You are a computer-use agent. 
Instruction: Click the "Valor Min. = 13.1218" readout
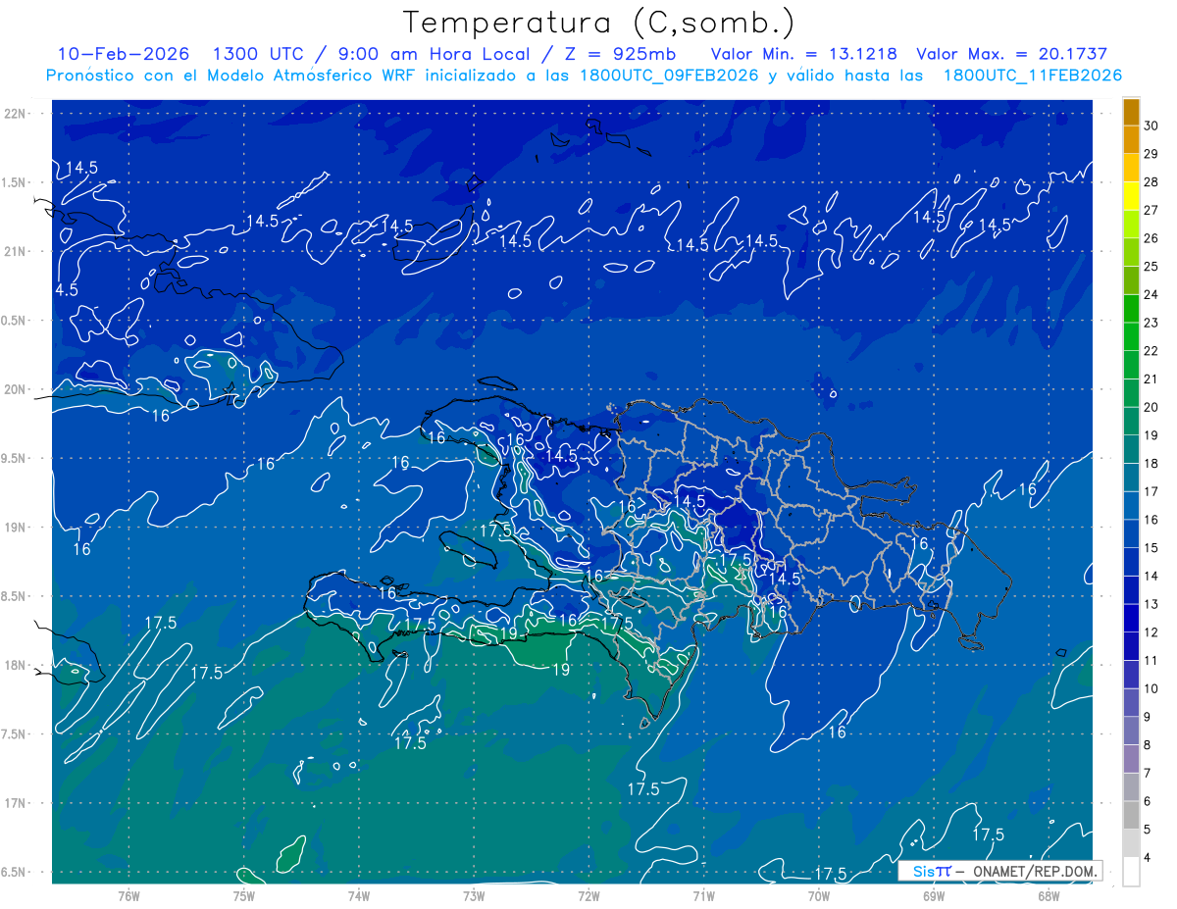pos(804,55)
